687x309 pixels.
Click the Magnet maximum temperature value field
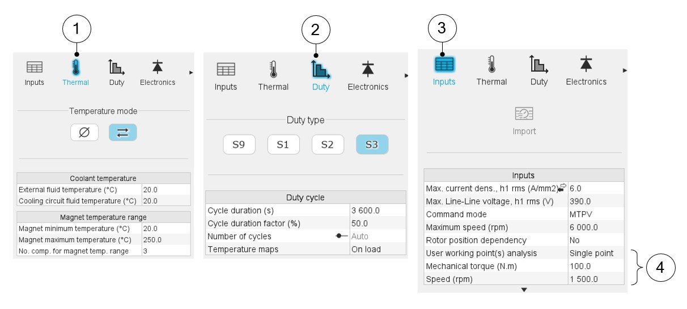[x=164, y=239]
